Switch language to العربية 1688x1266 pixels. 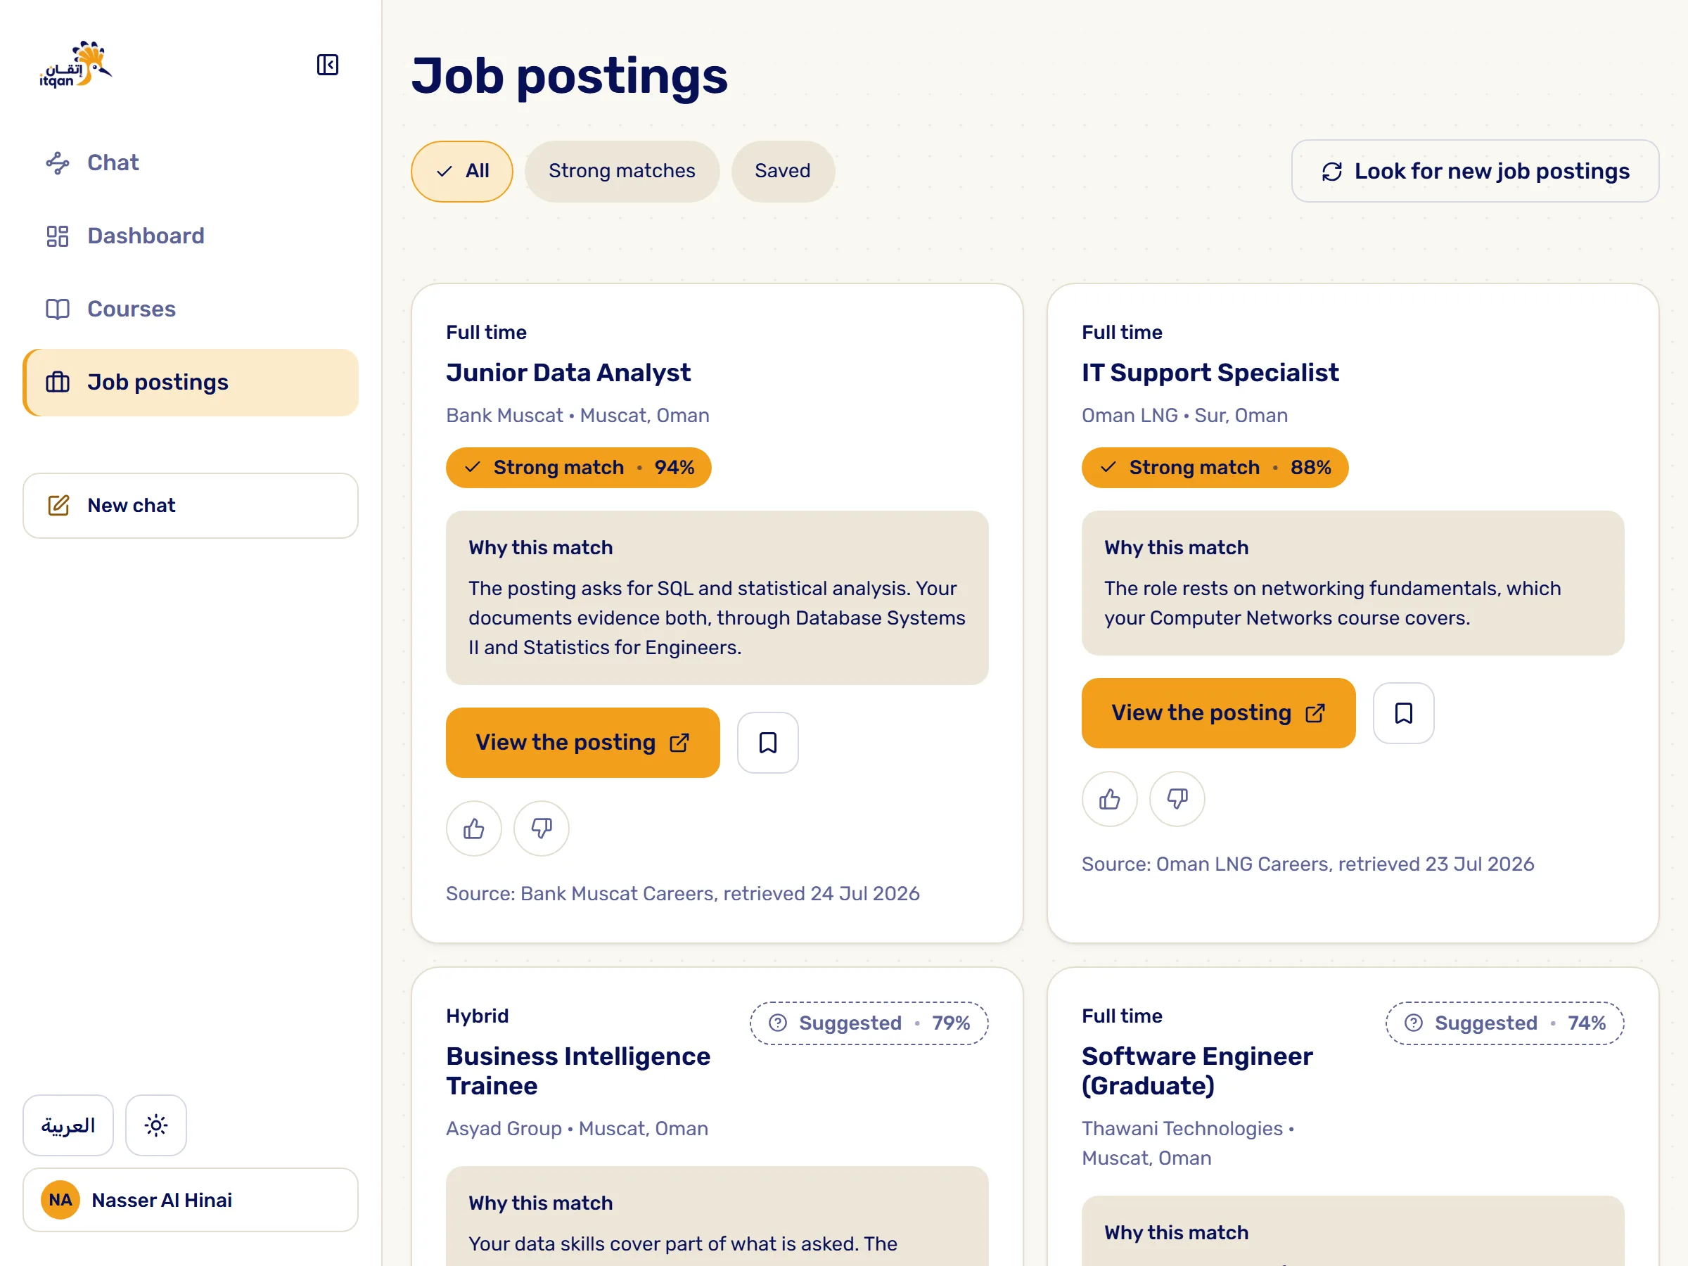(x=68, y=1125)
